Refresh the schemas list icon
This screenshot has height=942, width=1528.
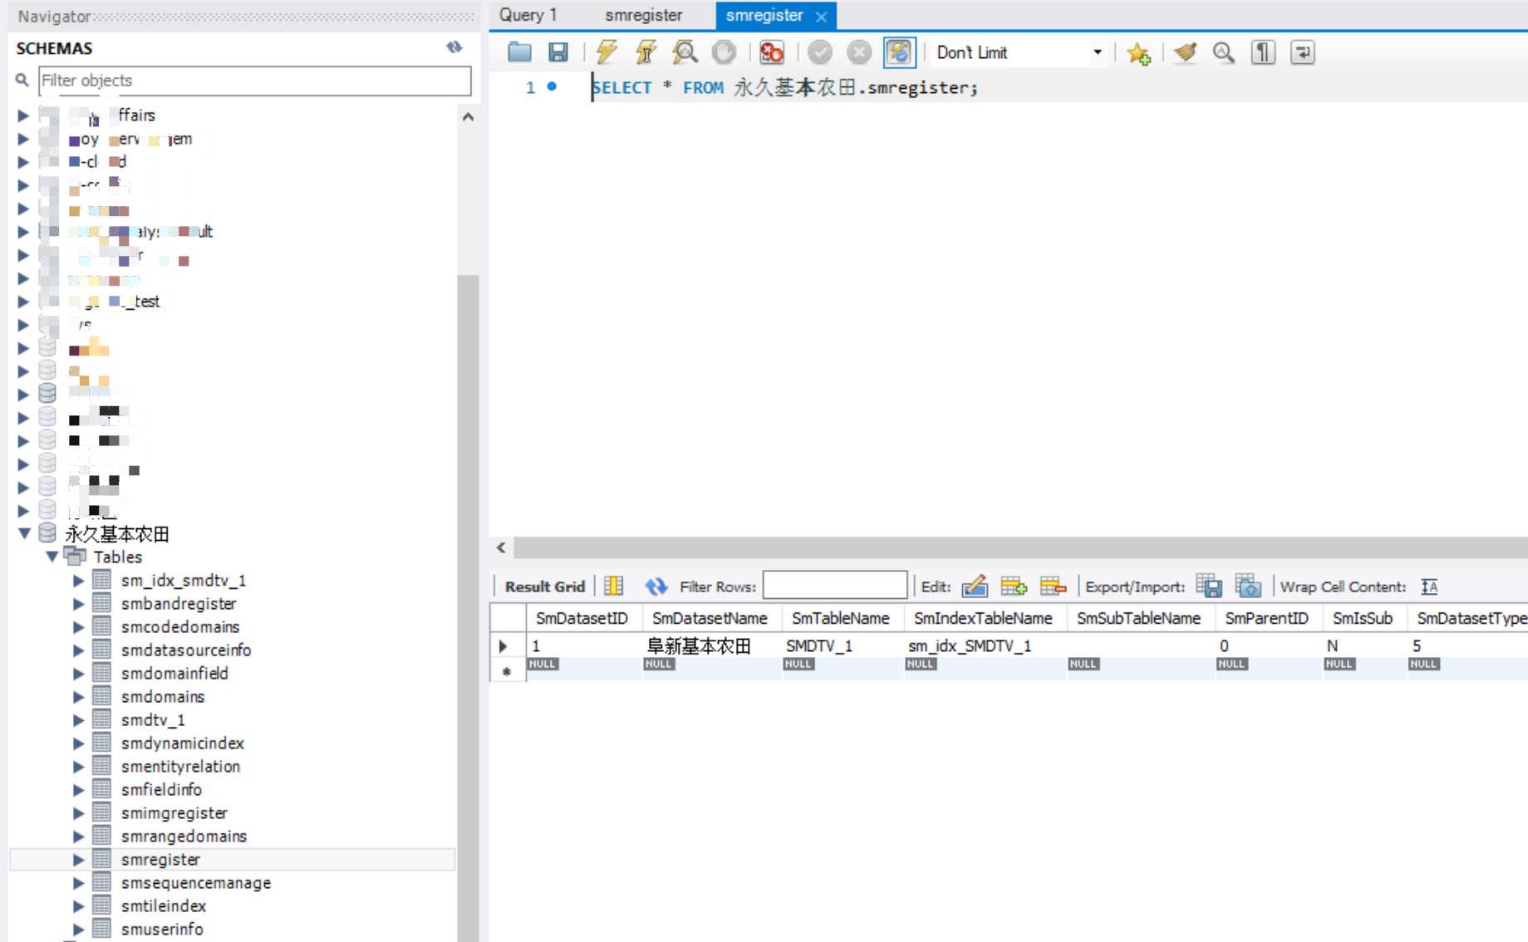(454, 47)
